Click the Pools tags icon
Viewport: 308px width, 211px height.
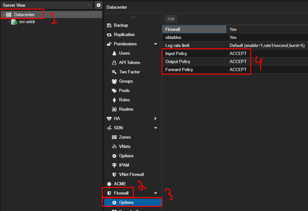click(x=114, y=91)
